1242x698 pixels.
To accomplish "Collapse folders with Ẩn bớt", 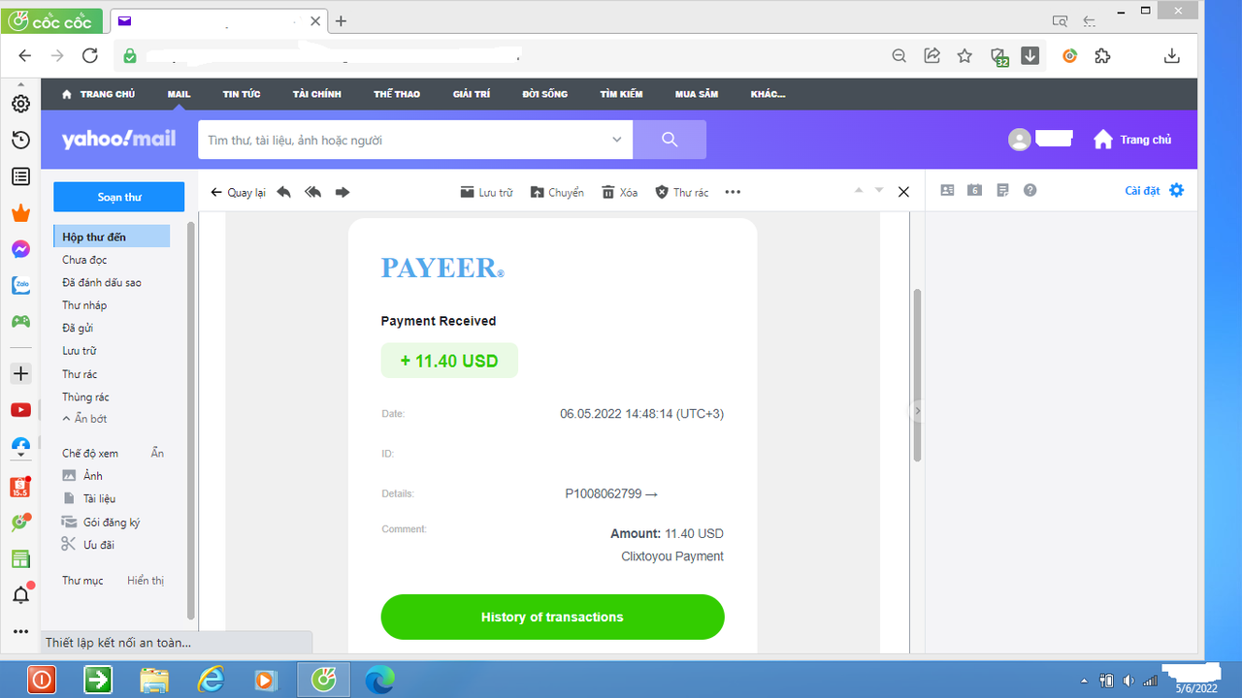I will coord(84,419).
